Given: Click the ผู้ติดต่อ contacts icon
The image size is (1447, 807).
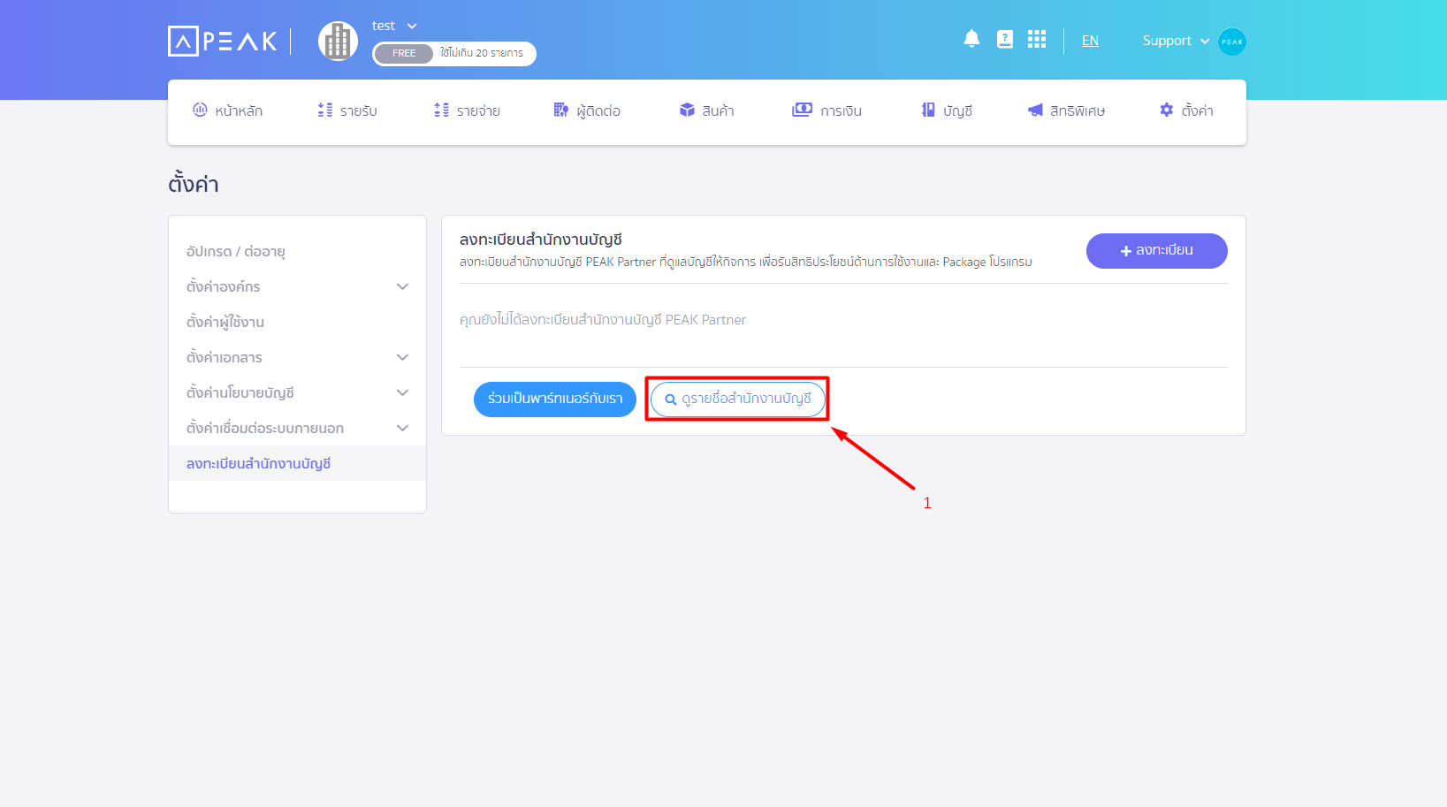Looking at the screenshot, I should tap(561, 110).
